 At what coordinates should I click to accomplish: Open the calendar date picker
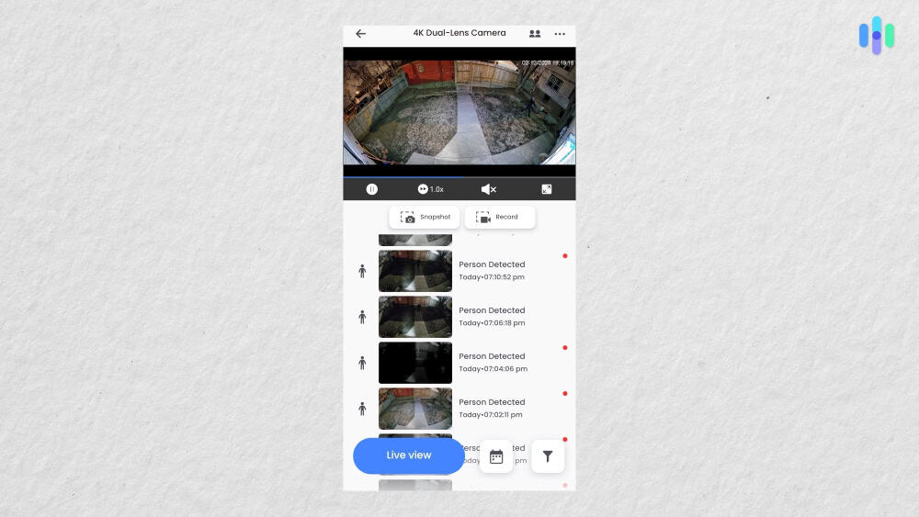pyautogui.click(x=496, y=456)
